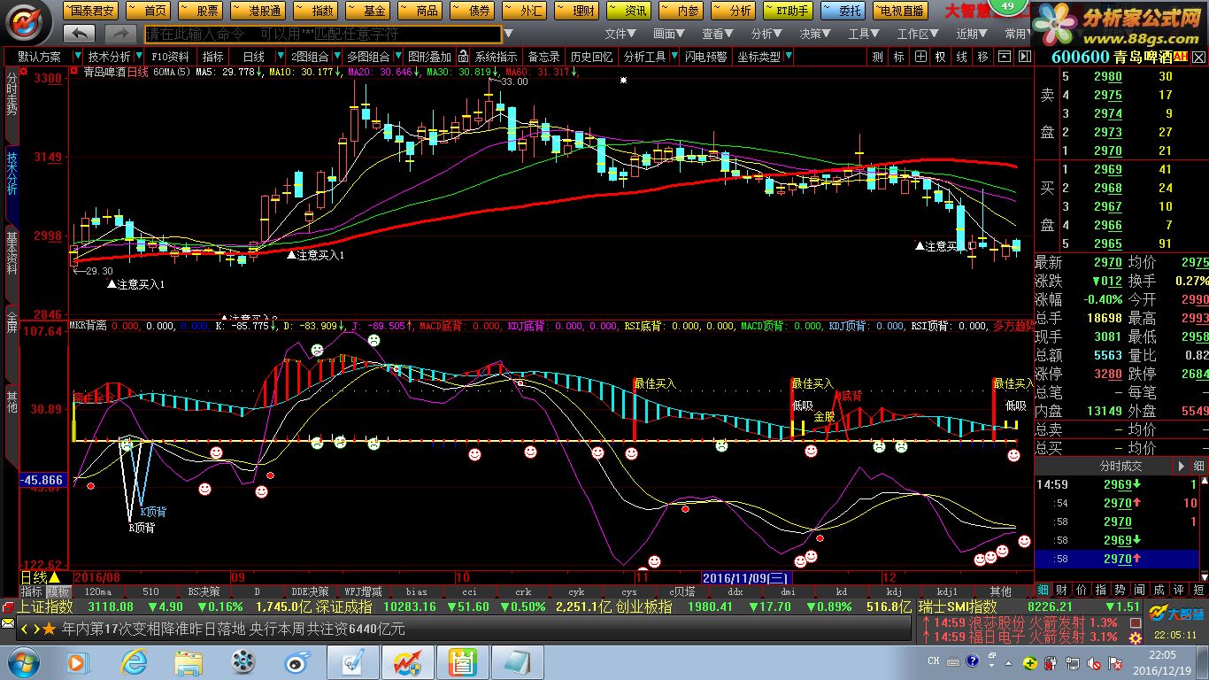1209x680 pixels.
Task: Click the 闪电预警 toolbar item
Action: tap(705, 57)
